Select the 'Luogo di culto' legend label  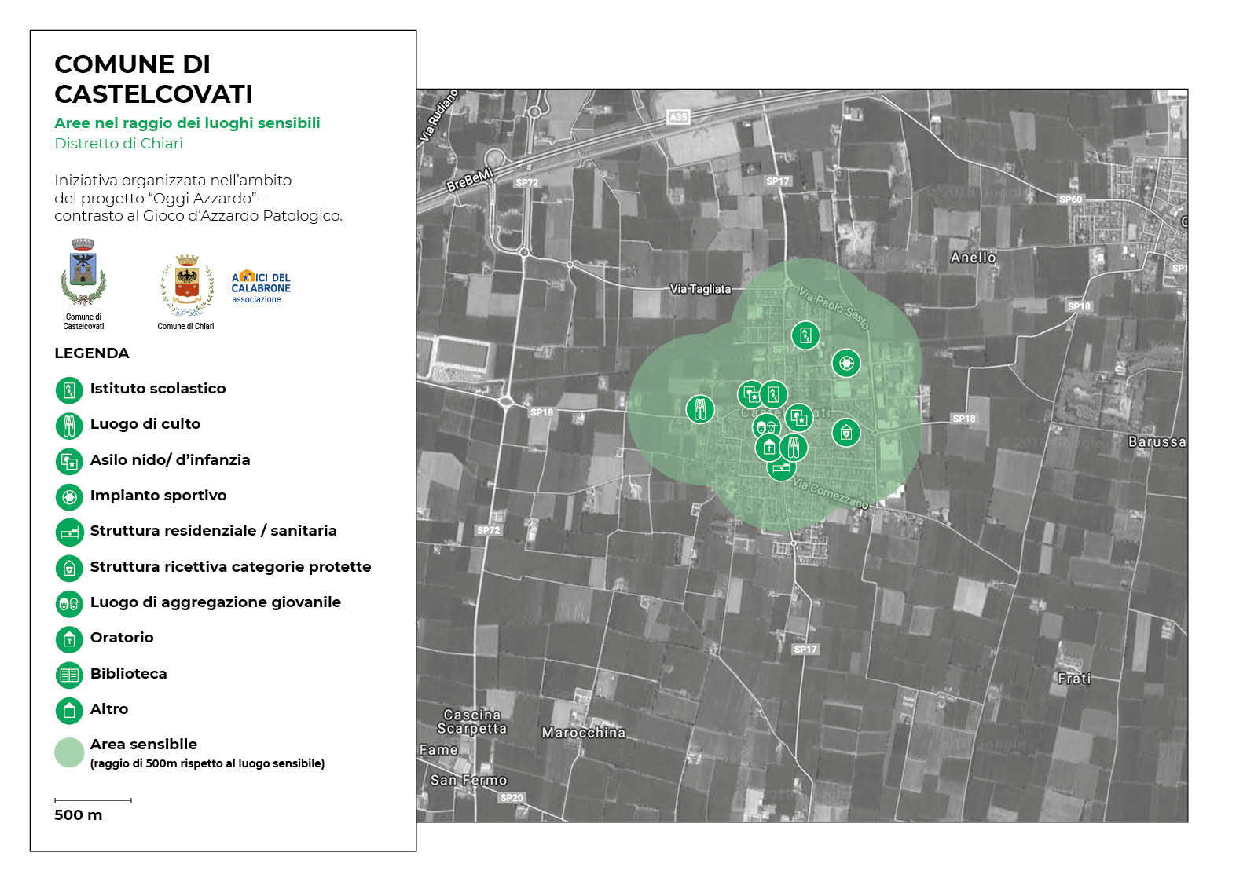tap(145, 424)
